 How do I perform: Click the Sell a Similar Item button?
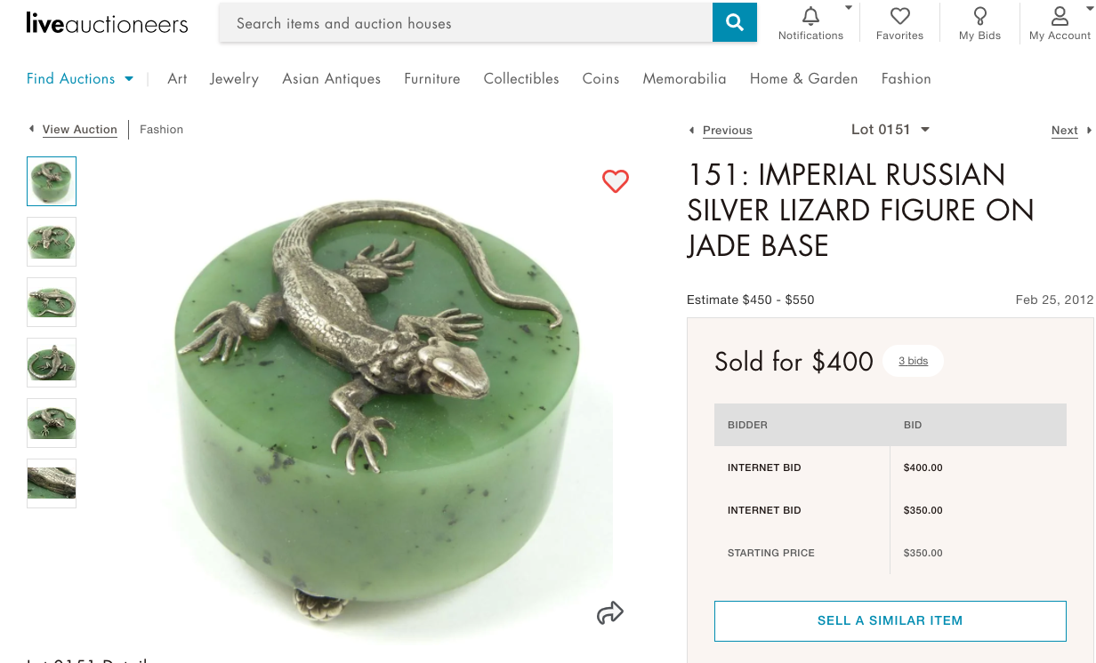click(x=890, y=620)
